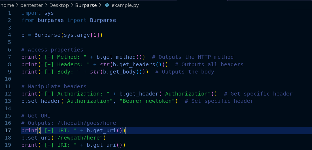Click the Python file icon in breadcrumb
This screenshot has height=150, width=312.
point(107,5)
